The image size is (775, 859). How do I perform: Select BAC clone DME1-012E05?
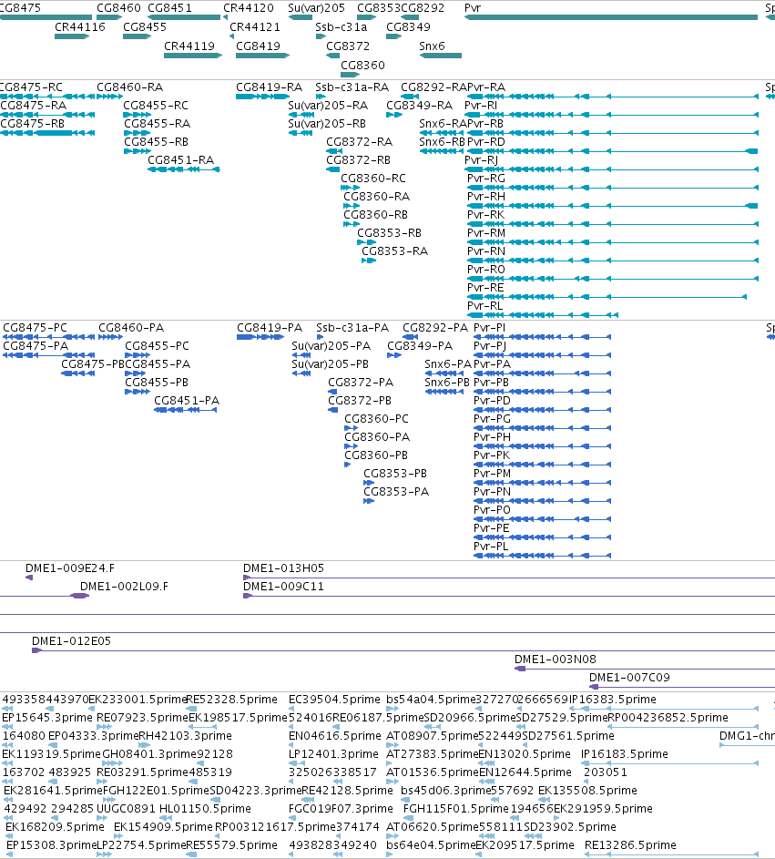pos(403,650)
